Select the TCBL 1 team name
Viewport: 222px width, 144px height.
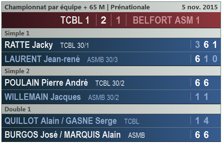(x=75, y=20)
